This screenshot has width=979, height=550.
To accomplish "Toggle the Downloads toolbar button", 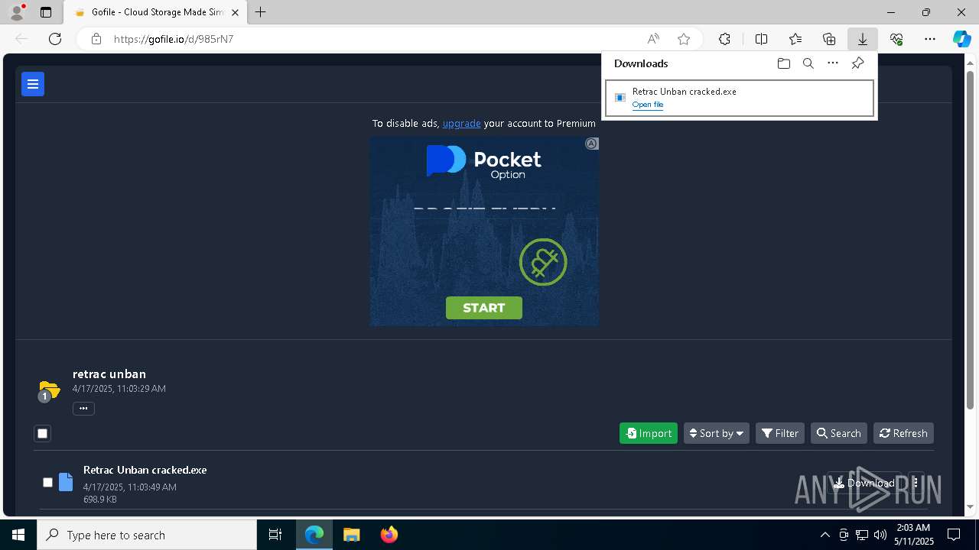I will click(x=862, y=39).
